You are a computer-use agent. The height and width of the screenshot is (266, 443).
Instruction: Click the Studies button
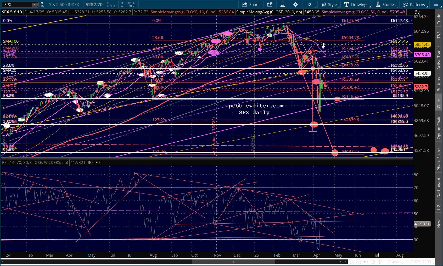click(386, 4)
